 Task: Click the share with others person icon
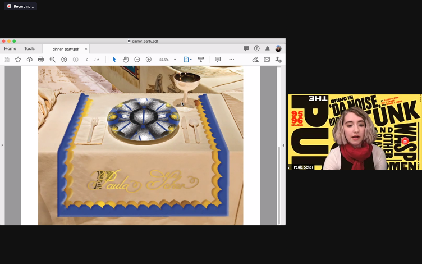click(x=278, y=60)
